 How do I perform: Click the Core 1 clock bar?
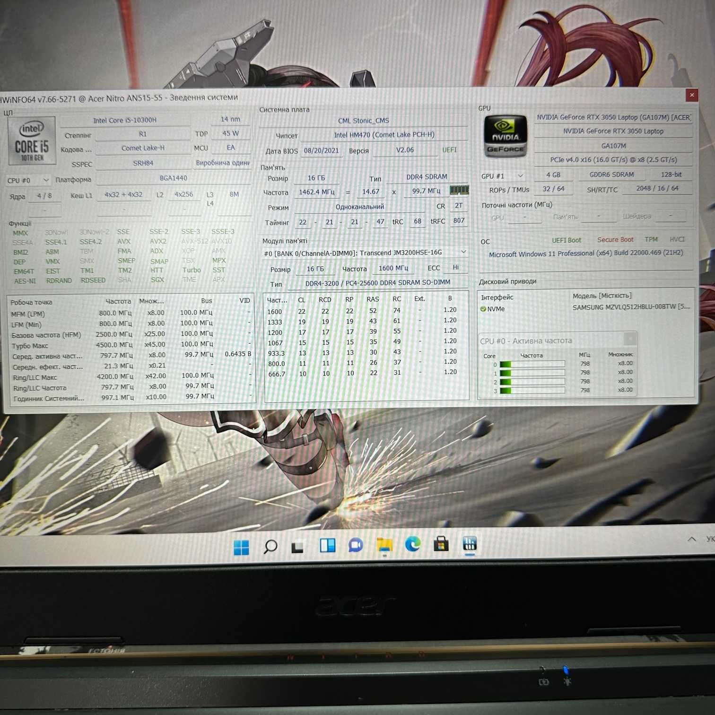tap(532, 373)
